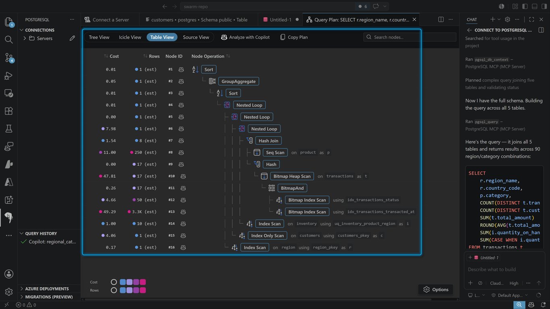Click the split editor icon in tab bar

(441, 19)
